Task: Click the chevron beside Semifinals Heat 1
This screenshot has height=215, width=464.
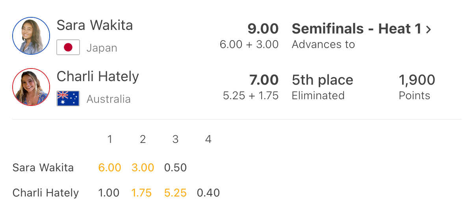Action: (429, 29)
